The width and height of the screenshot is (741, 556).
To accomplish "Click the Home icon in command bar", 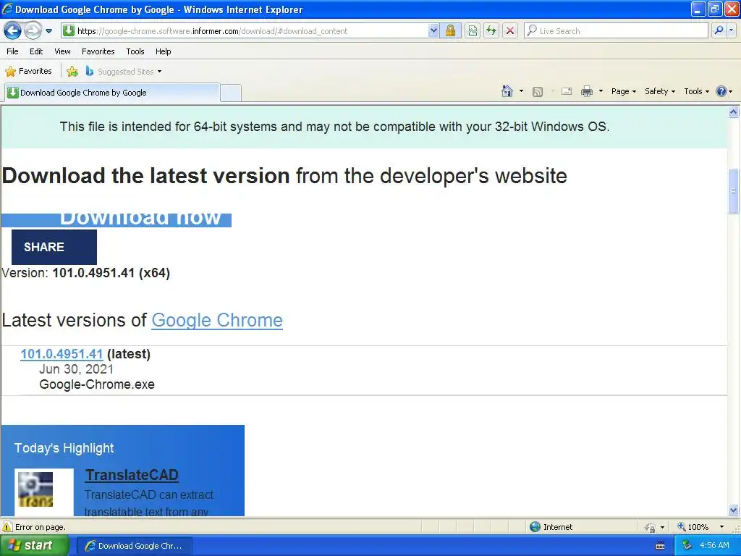I will click(x=507, y=91).
